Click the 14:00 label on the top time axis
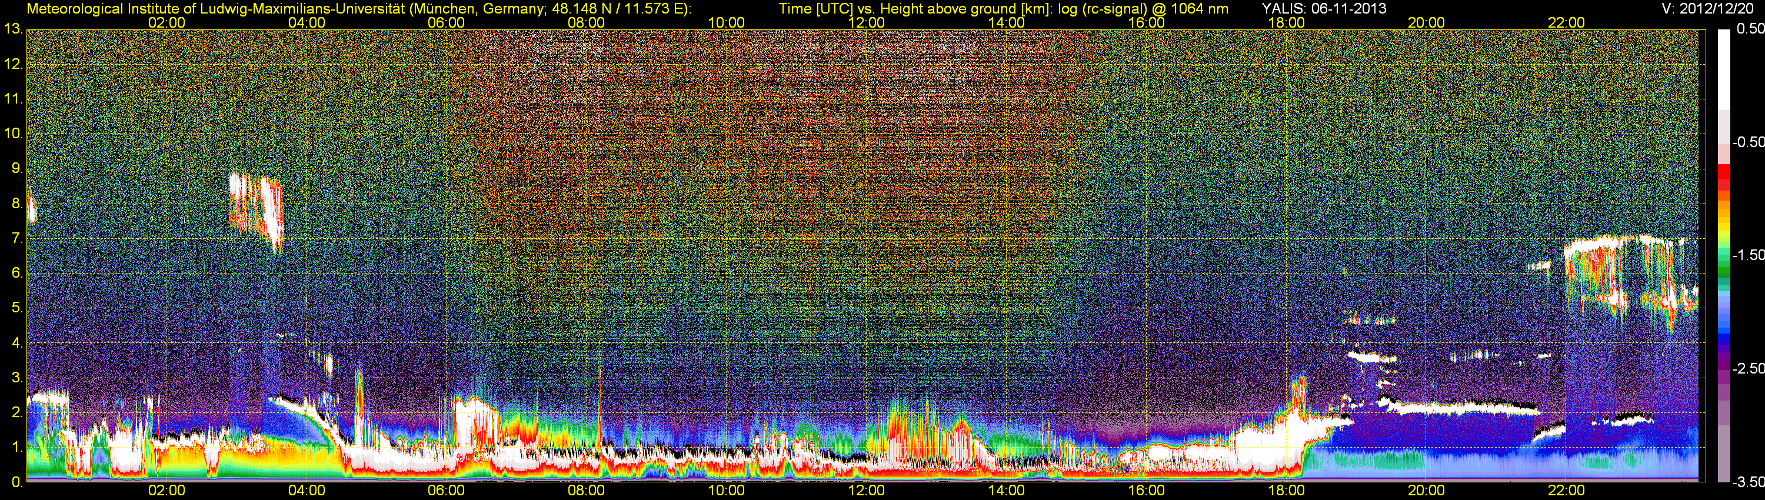This screenshot has width=1765, height=500. pos(1007,22)
